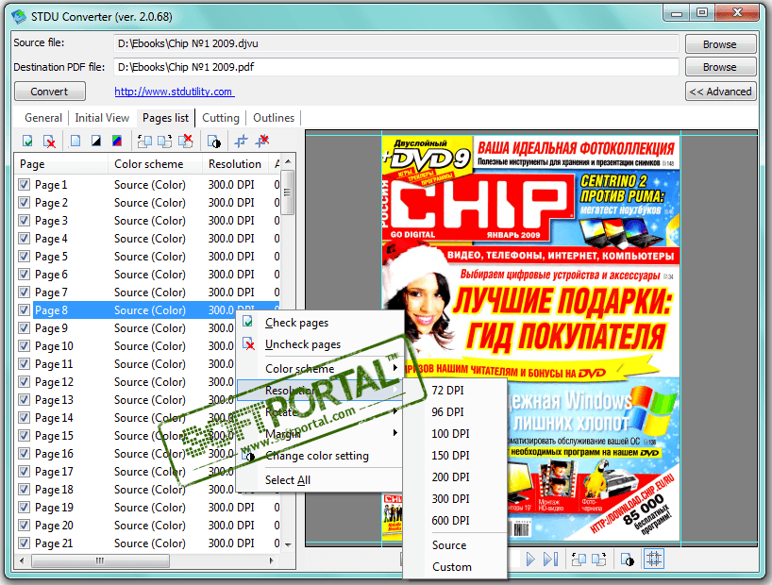Jump to last page in preview
Viewport: 772px width, 585px height.
(550, 559)
